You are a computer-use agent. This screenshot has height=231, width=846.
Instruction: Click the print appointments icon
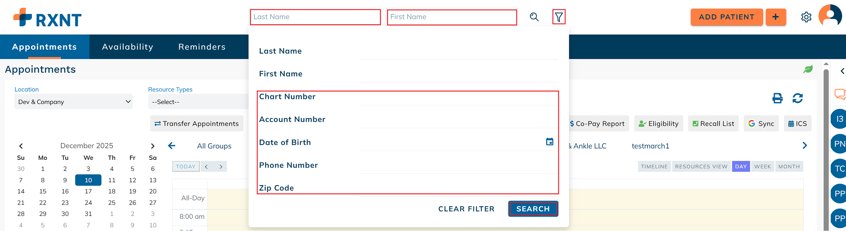pyautogui.click(x=777, y=98)
